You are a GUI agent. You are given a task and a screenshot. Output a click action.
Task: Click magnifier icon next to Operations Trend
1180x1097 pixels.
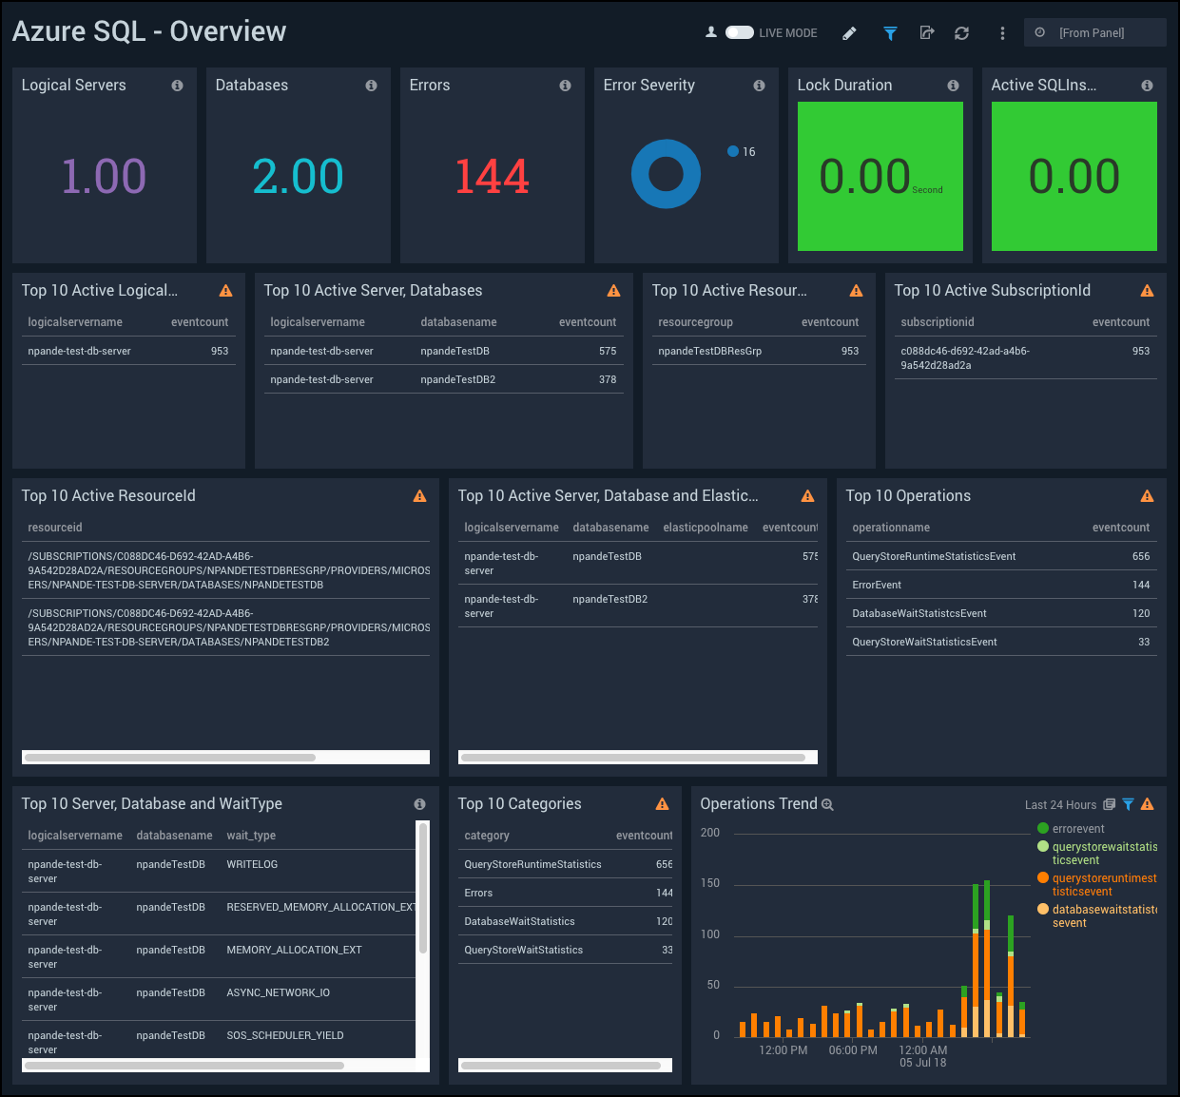[827, 805]
